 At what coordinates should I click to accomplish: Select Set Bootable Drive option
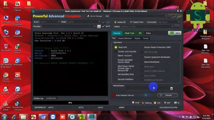[126, 74]
